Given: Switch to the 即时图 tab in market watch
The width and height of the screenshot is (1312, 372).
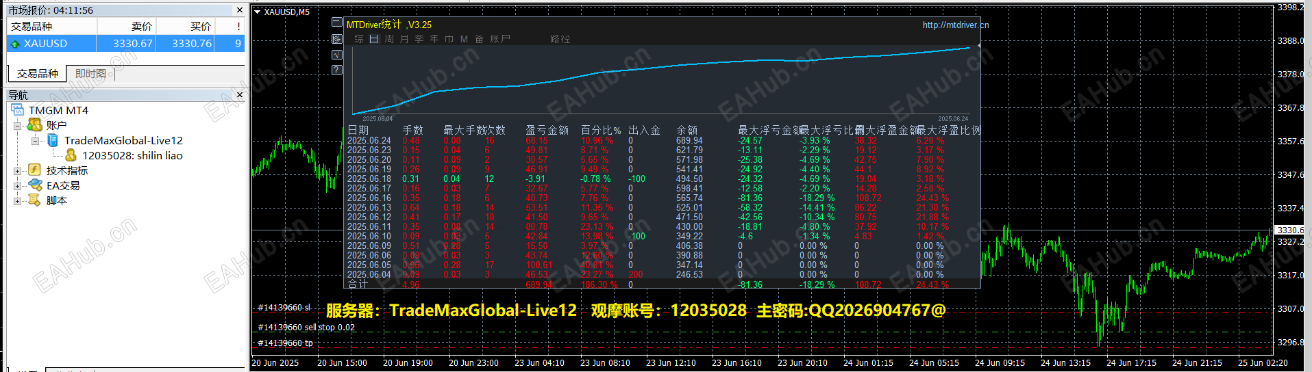Looking at the screenshot, I should (x=90, y=74).
